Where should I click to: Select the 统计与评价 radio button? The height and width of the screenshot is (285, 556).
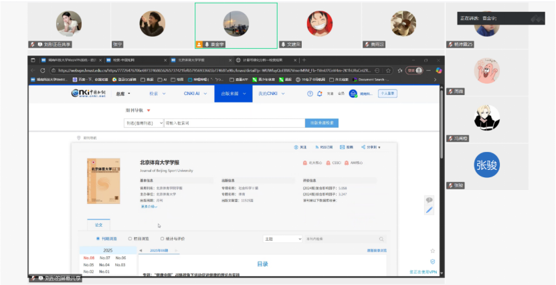coord(162,238)
